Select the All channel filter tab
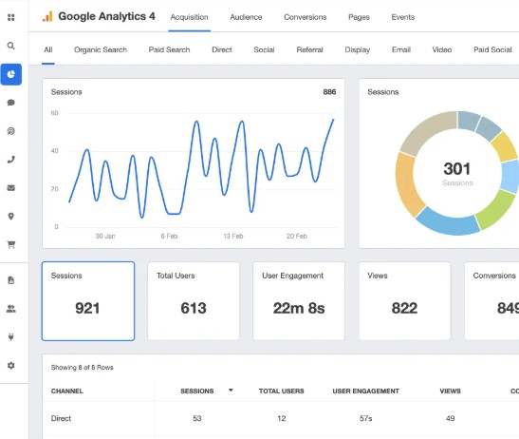 [48, 49]
